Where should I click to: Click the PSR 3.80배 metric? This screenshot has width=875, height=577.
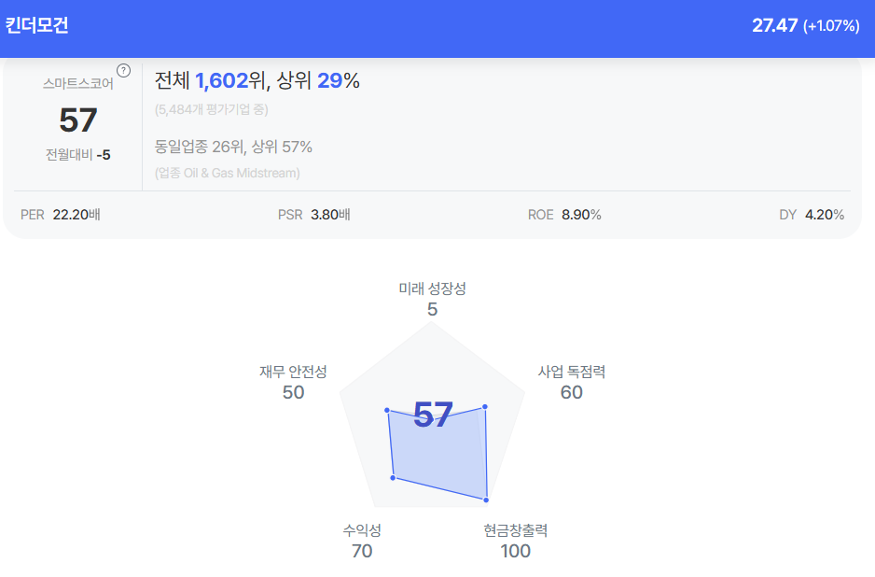pyautogui.click(x=313, y=215)
